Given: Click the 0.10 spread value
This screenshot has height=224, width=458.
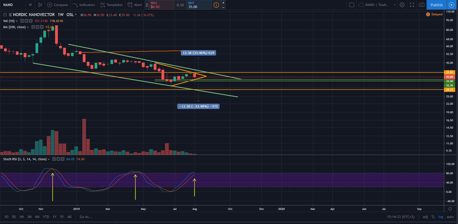Looking at the screenshot, I should coord(180,5).
